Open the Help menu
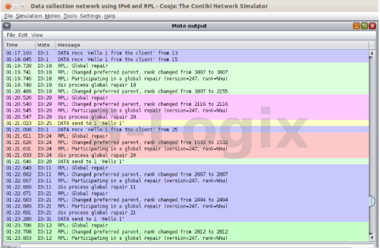Screen dimensions: 380x248 [x=109, y=16]
